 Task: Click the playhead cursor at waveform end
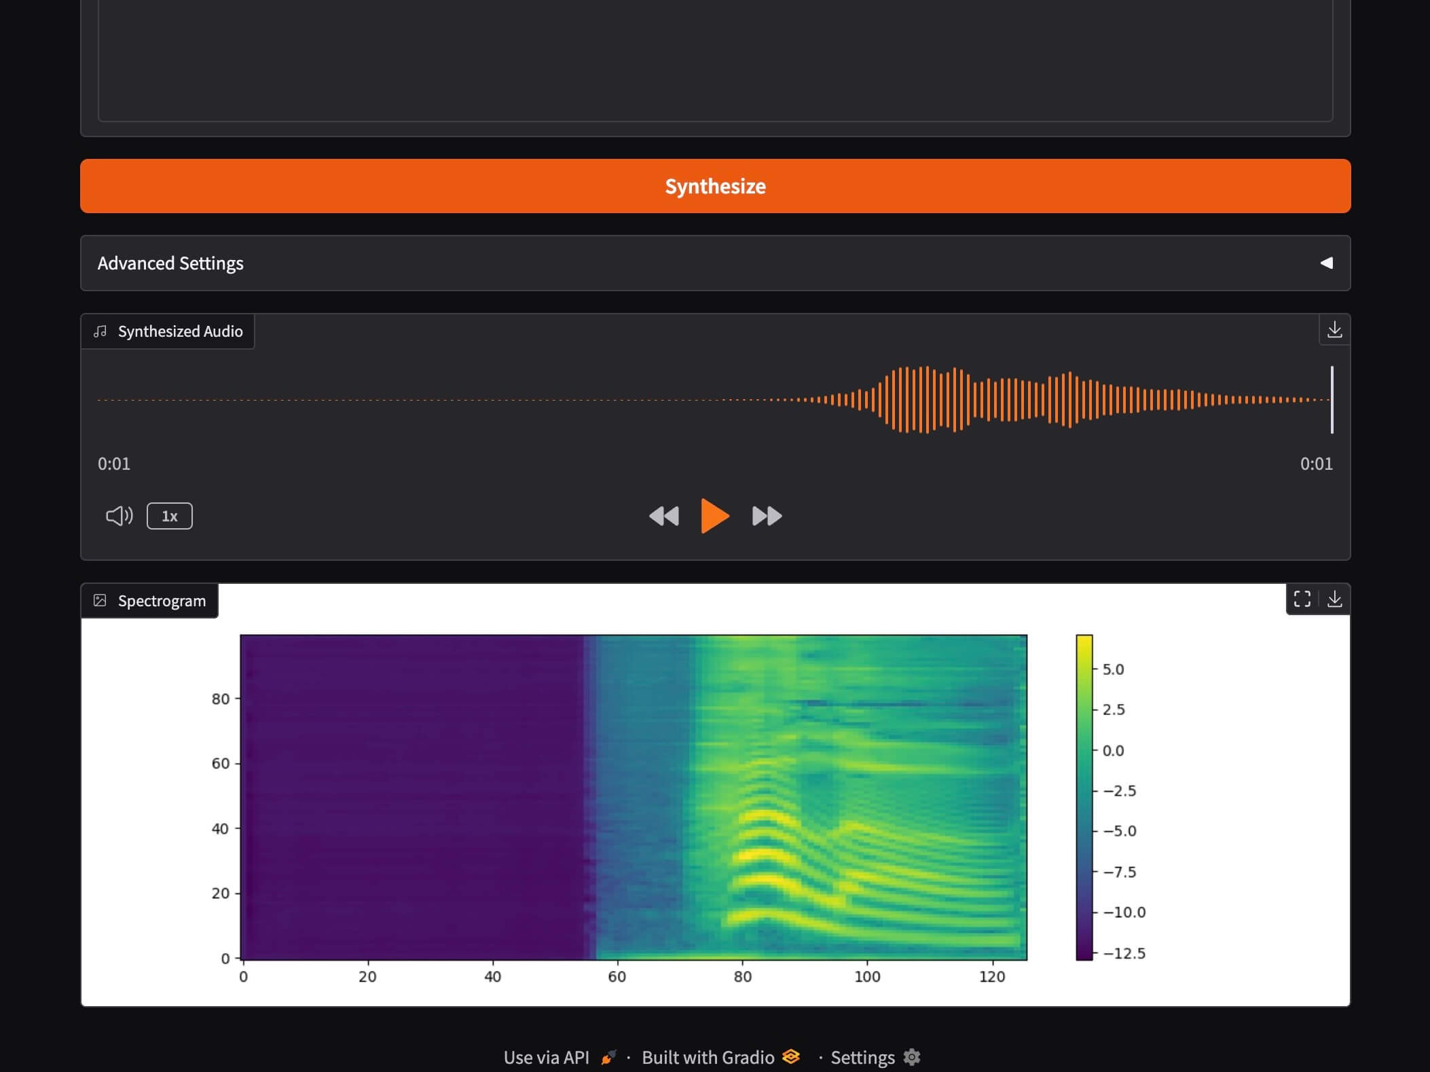pyautogui.click(x=1332, y=400)
